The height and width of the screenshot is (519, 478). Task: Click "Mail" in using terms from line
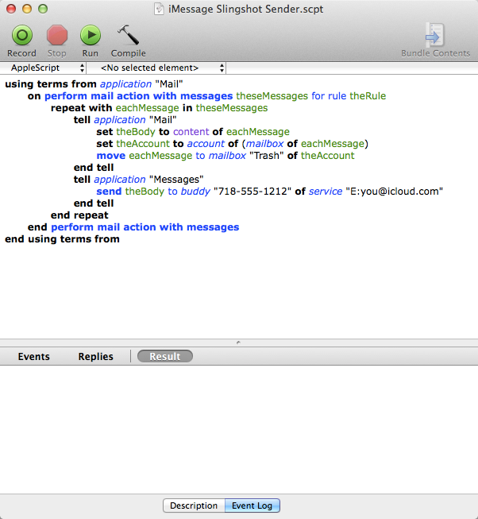click(169, 84)
